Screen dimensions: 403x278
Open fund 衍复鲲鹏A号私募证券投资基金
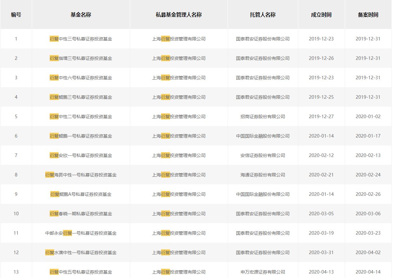[81, 194]
